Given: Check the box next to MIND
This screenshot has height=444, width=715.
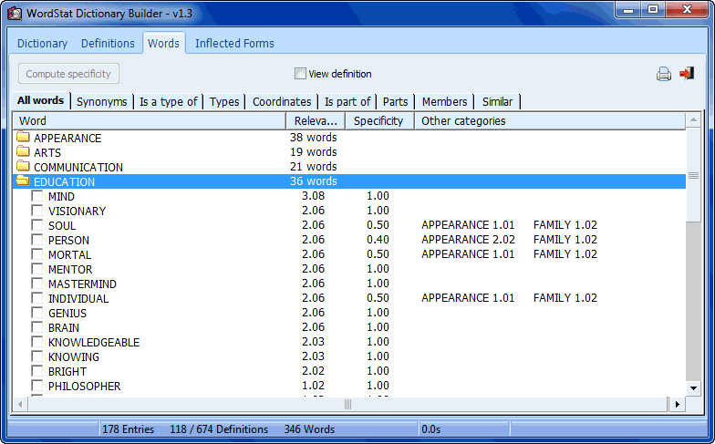Looking at the screenshot, I should click(37, 196).
